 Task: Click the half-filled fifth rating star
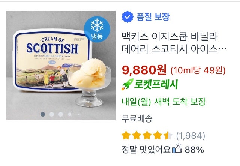[x=168, y=135]
